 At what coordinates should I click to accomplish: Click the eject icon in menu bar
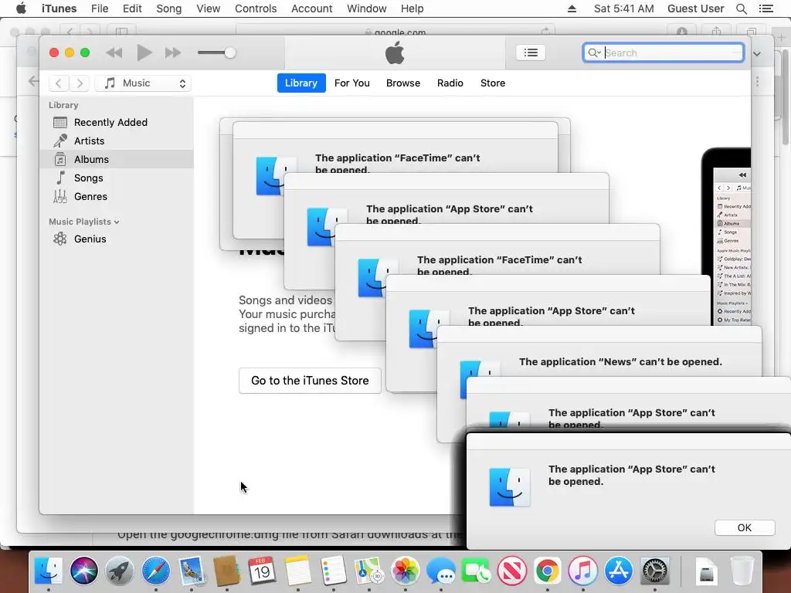click(572, 8)
